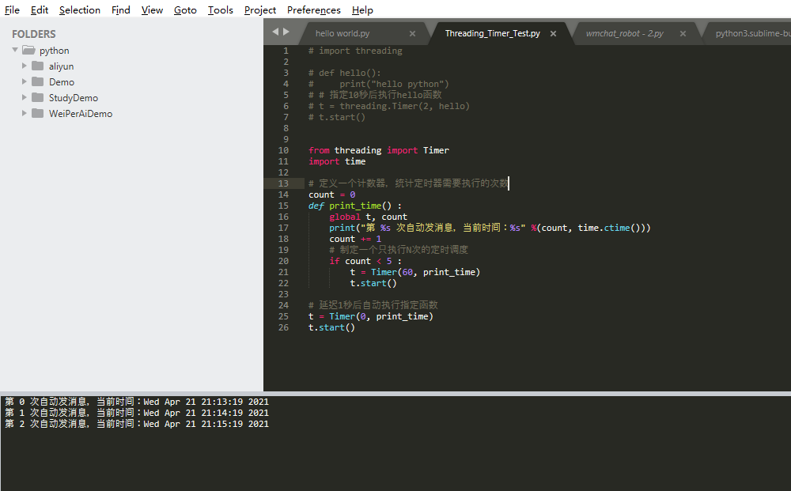Go to next tab with right arrow
791x491 pixels.
(286, 32)
